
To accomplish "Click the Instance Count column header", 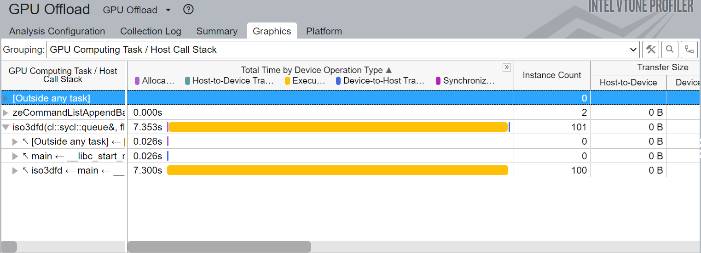I will click(x=552, y=75).
